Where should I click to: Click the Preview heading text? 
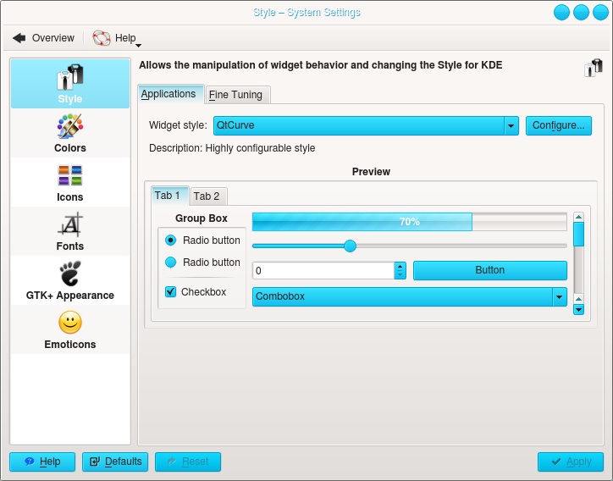point(371,172)
